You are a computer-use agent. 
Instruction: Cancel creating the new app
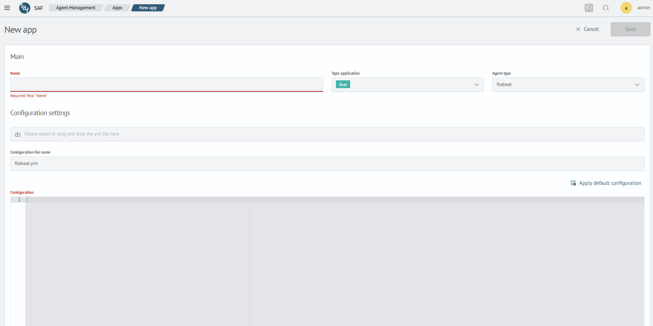click(587, 29)
